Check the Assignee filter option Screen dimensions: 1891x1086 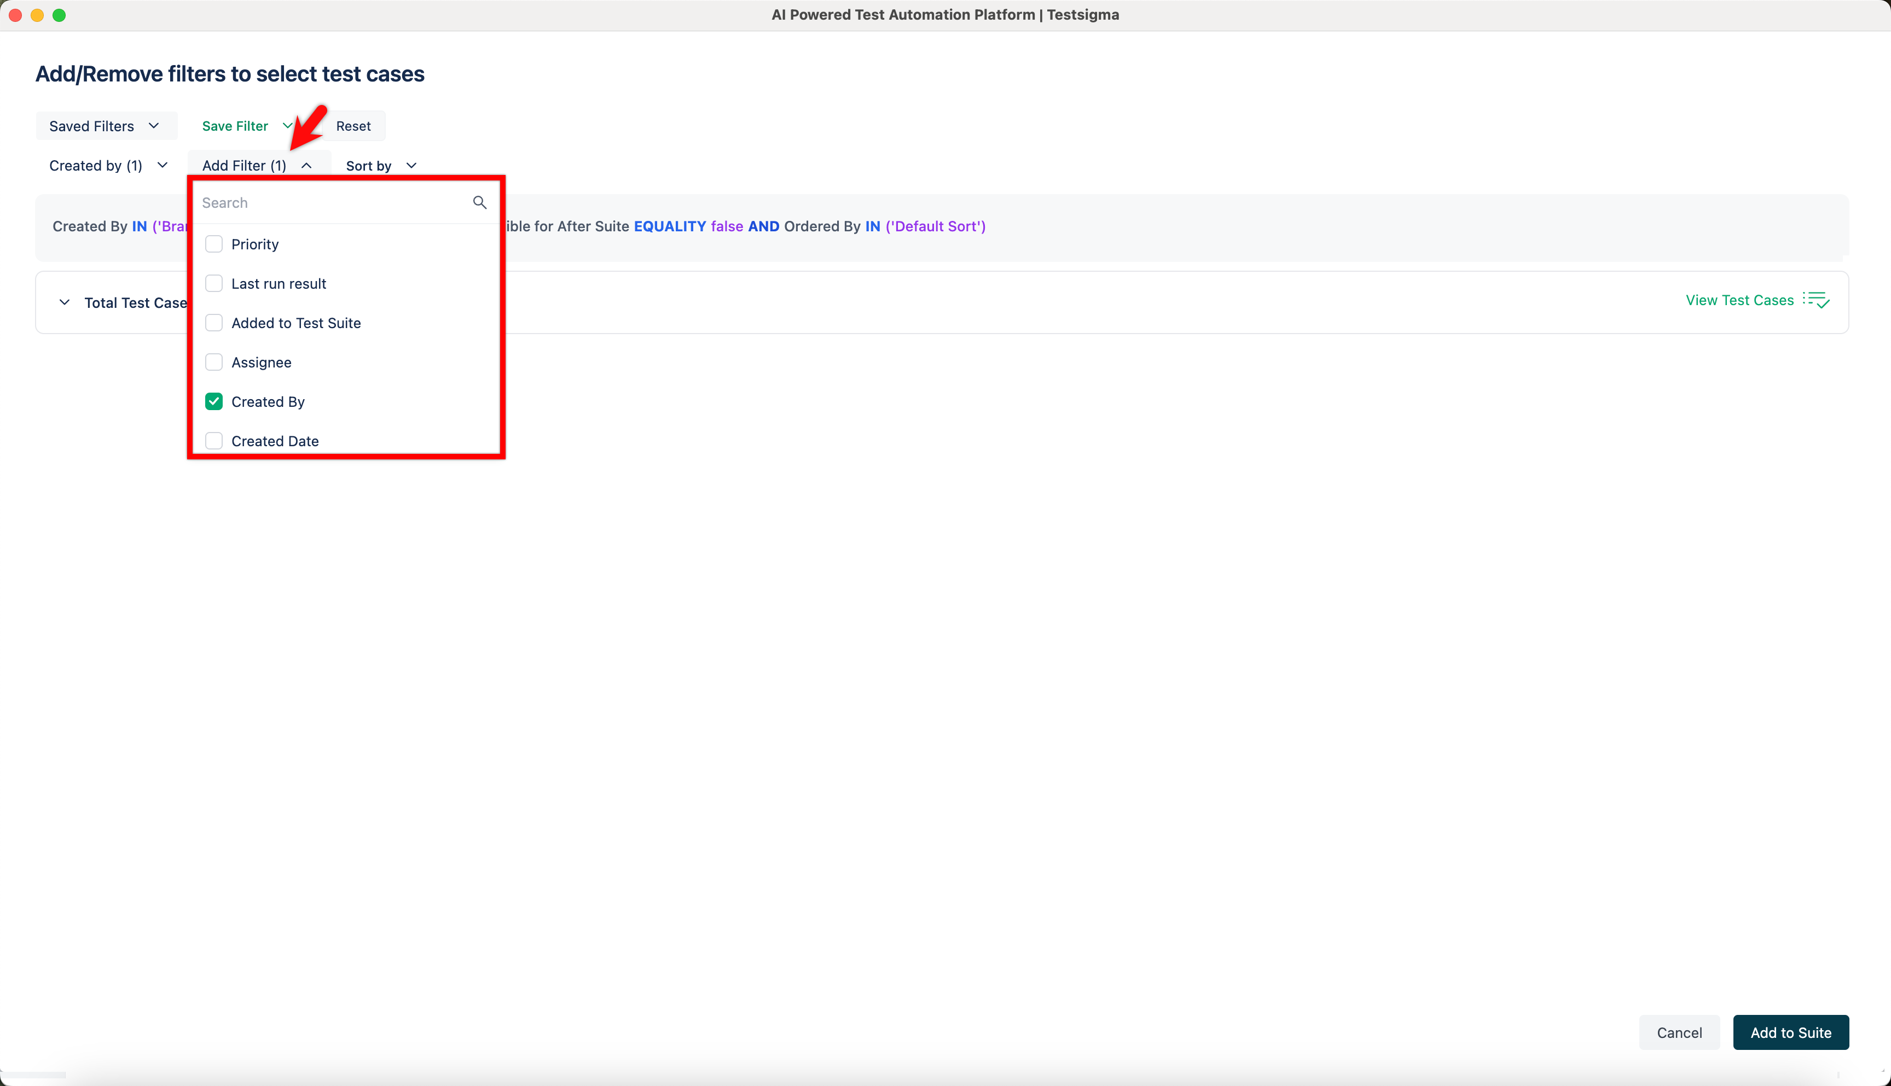(x=214, y=362)
